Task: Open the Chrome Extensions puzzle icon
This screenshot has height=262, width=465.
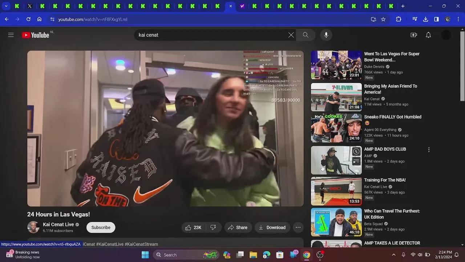Action: (399, 19)
